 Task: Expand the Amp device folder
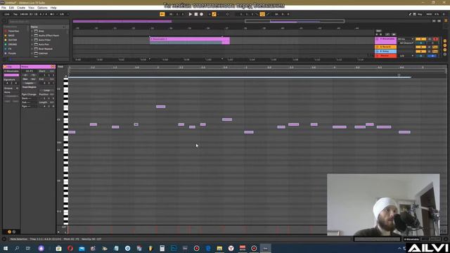pos(32,31)
